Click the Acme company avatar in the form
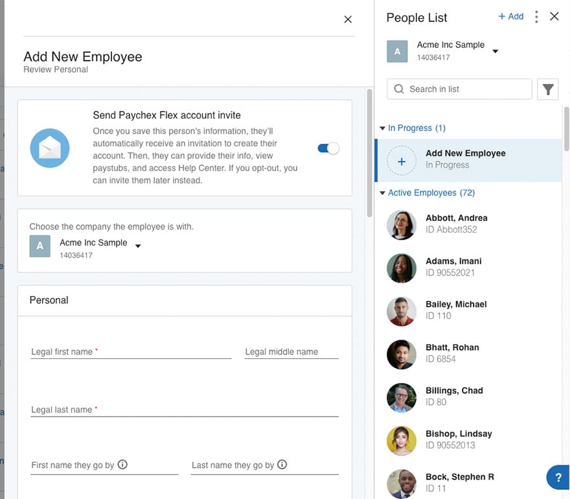Image resolution: width=570 pixels, height=499 pixels. pos(40,246)
